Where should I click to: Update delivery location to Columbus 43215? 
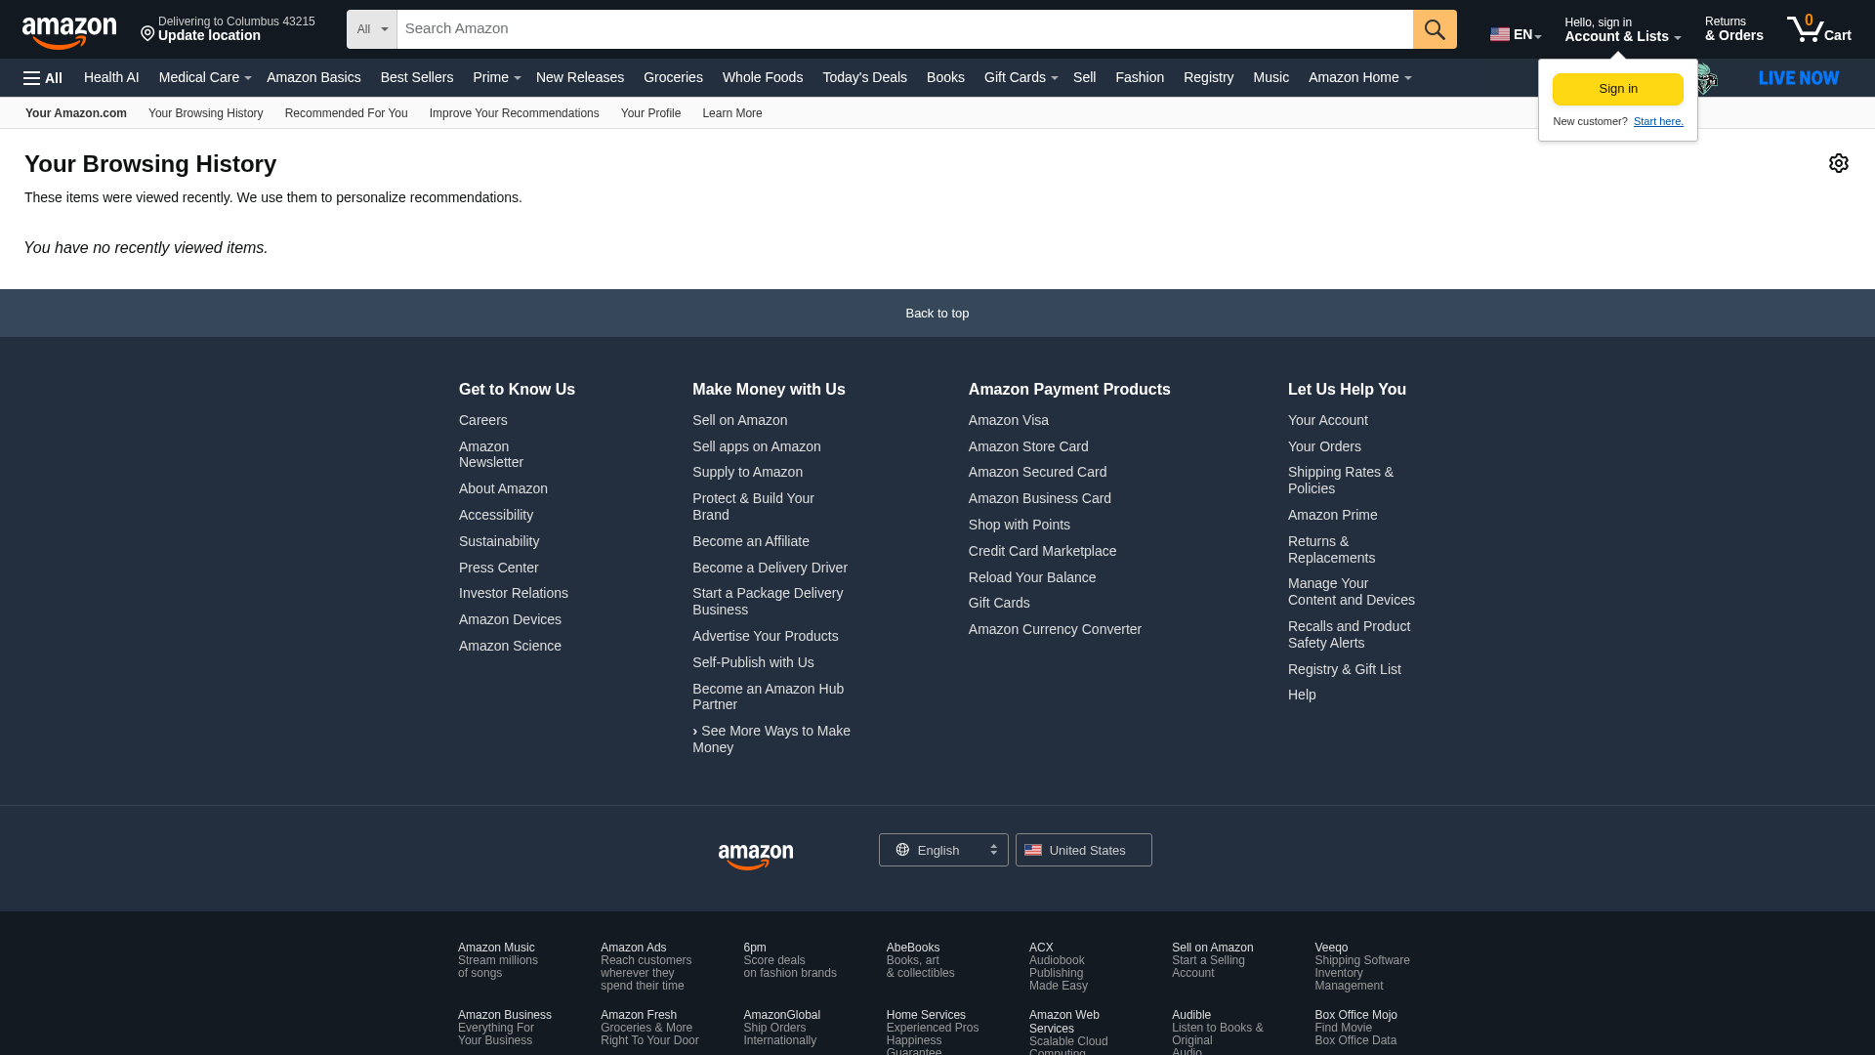coord(228,29)
